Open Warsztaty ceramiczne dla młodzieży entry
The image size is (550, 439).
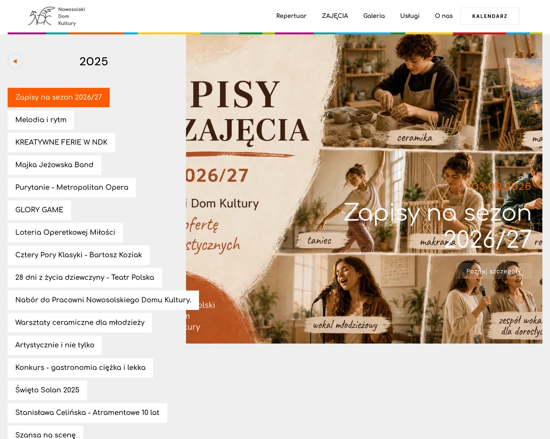coord(80,323)
